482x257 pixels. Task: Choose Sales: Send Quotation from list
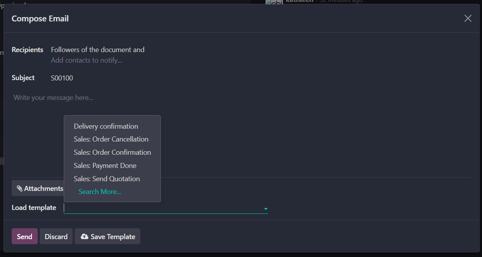pos(107,179)
